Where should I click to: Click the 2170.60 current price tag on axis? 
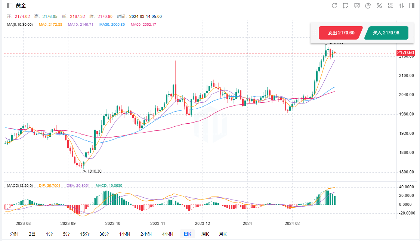coord(405,53)
